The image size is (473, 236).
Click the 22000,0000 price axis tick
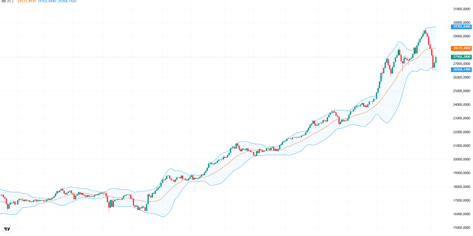(462, 132)
